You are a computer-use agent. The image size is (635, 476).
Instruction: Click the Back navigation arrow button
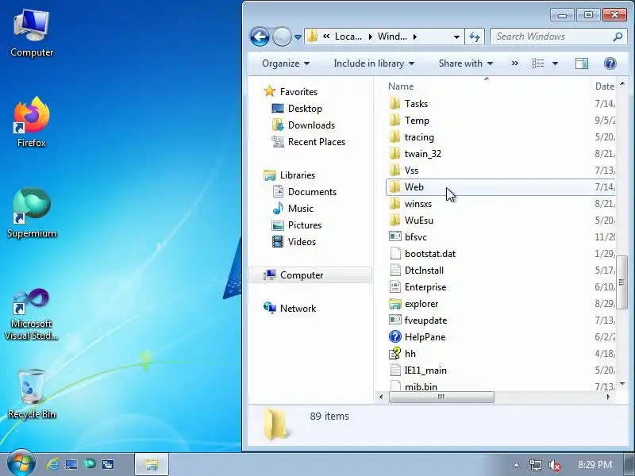click(x=260, y=36)
